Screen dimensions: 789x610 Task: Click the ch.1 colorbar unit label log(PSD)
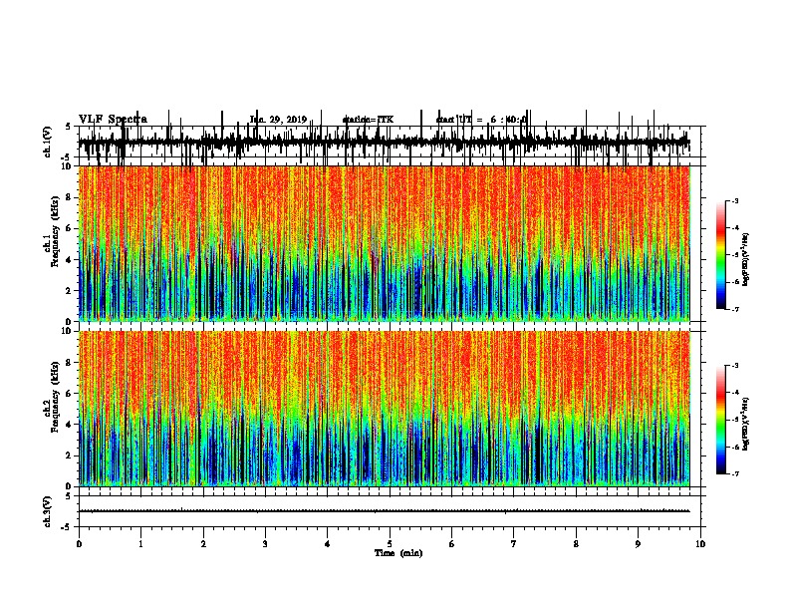746,260
